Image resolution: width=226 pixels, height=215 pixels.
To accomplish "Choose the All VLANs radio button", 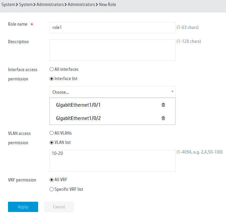I will coord(51,133).
